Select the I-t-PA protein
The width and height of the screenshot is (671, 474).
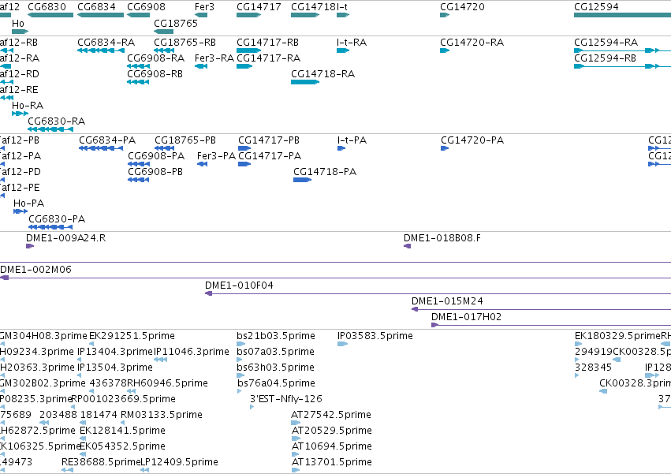click(x=341, y=148)
